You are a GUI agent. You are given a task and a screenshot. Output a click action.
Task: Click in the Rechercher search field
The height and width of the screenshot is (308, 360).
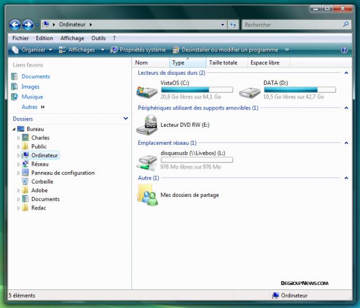coord(292,24)
